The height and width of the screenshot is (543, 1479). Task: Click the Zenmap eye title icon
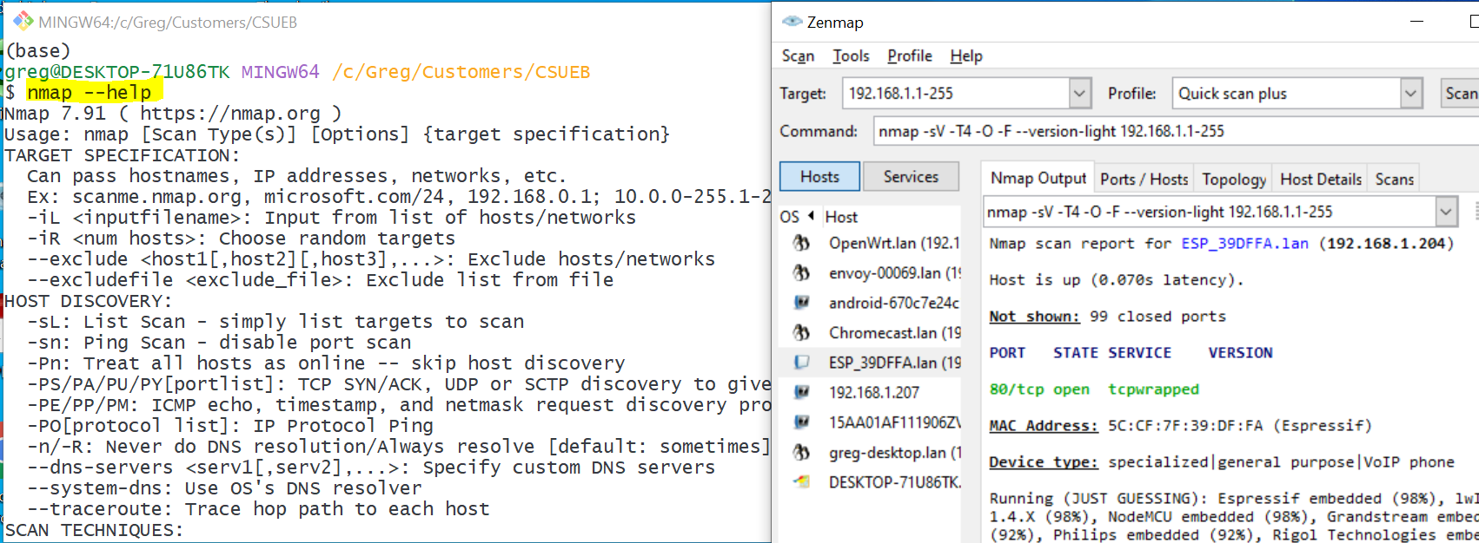pos(792,22)
